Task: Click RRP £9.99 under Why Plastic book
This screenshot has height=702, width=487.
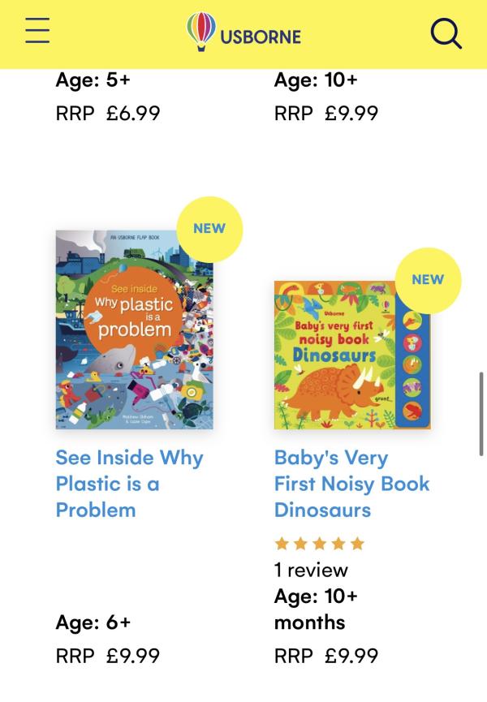Action: point(108,655)
